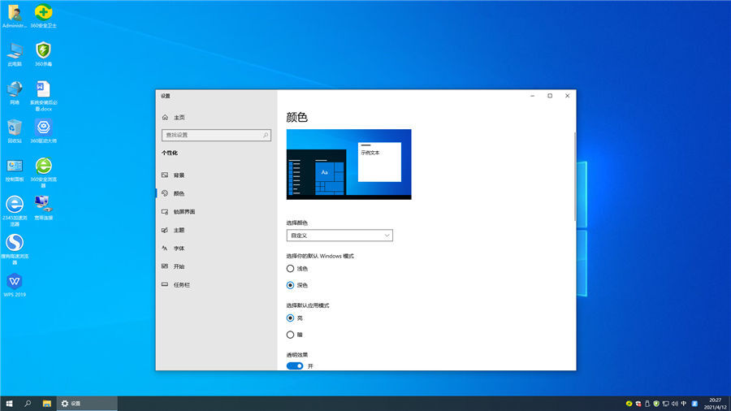Image resolution: width=731 pixels, height=411 pixels.
Task: Open File Explorer from the taskbar
Action: point(46,404)
